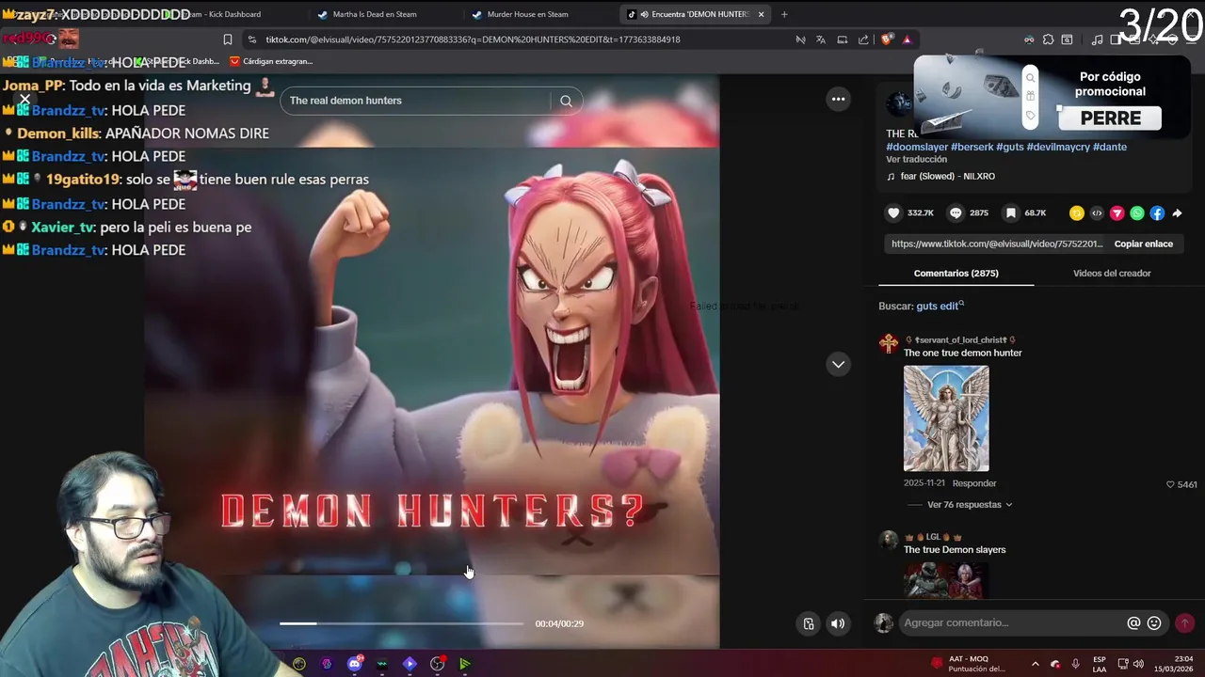Click Responder under the first comment
The width and height of the screenshot is (1205, 677).
(974, 483)
